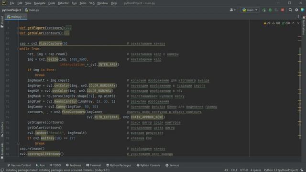Open the user account icon in toolbar

coord(232,10)
